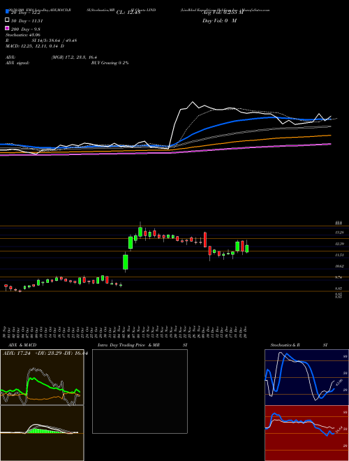This screenshot has height=461, width=349.
Task: Select the '200 Day = 9.8' label
Action: [x=26, y=29]
